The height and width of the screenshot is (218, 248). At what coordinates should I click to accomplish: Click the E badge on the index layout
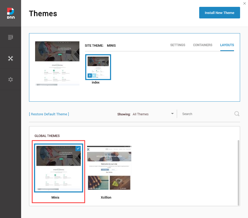94,76
